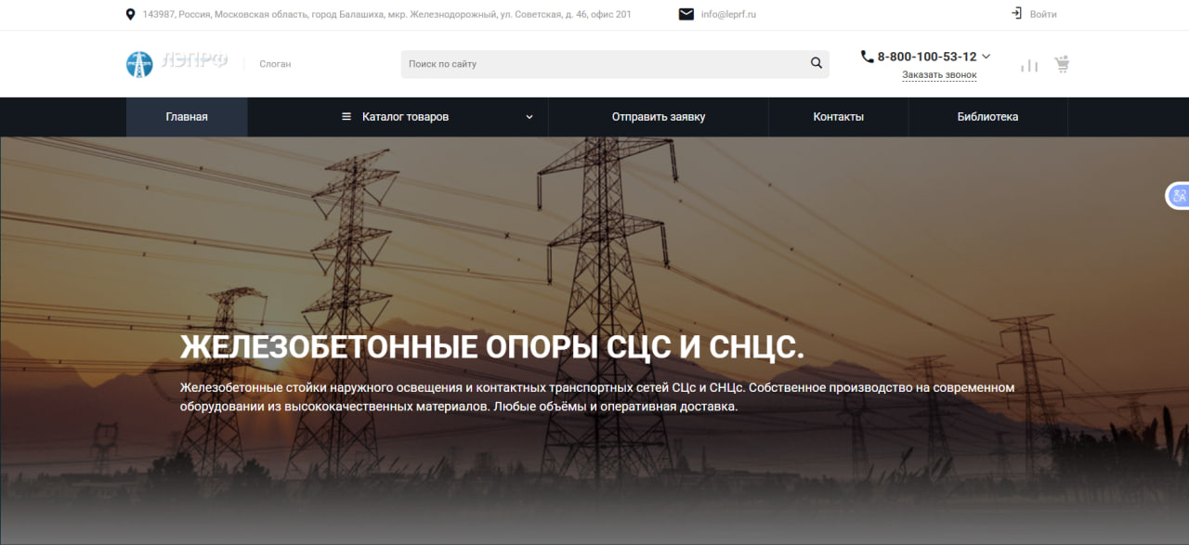The image size is (1189, 545).
Task: Open the shopping cart icon
Action: tap(1062, 65)
